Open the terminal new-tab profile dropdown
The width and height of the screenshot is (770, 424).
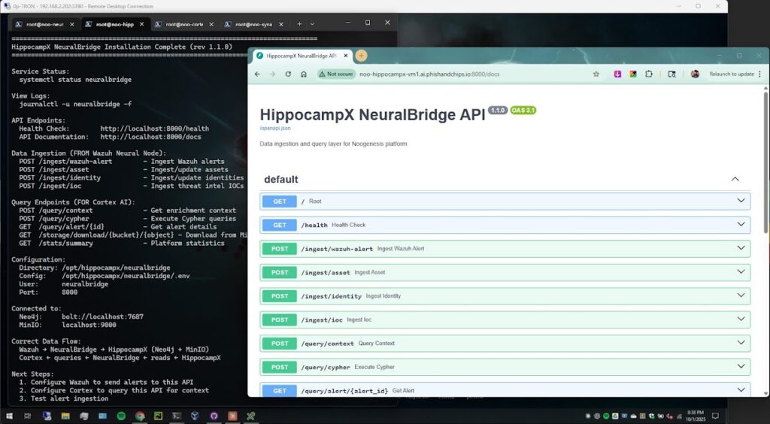[x=312, y=24]
